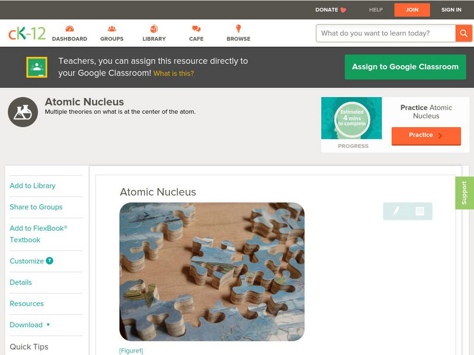Click the JOIN button
Image resolution: width=474 pixels, height=355 pixels.
coord(412,10)
